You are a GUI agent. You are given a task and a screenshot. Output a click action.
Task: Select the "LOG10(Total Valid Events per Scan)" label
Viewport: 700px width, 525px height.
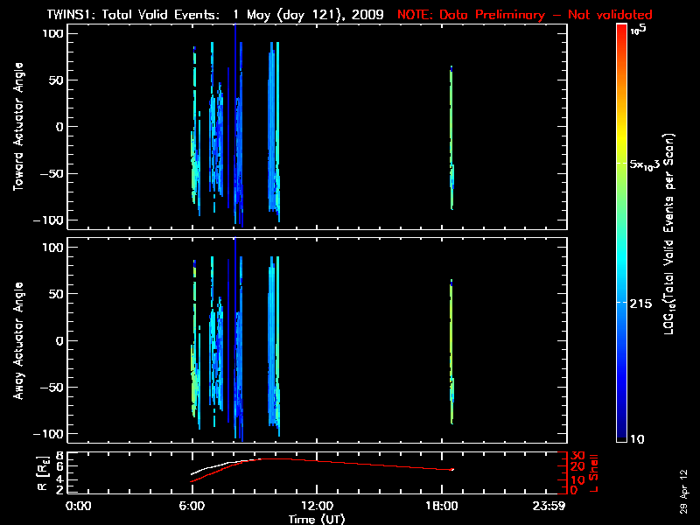click(x=669, y=234)
